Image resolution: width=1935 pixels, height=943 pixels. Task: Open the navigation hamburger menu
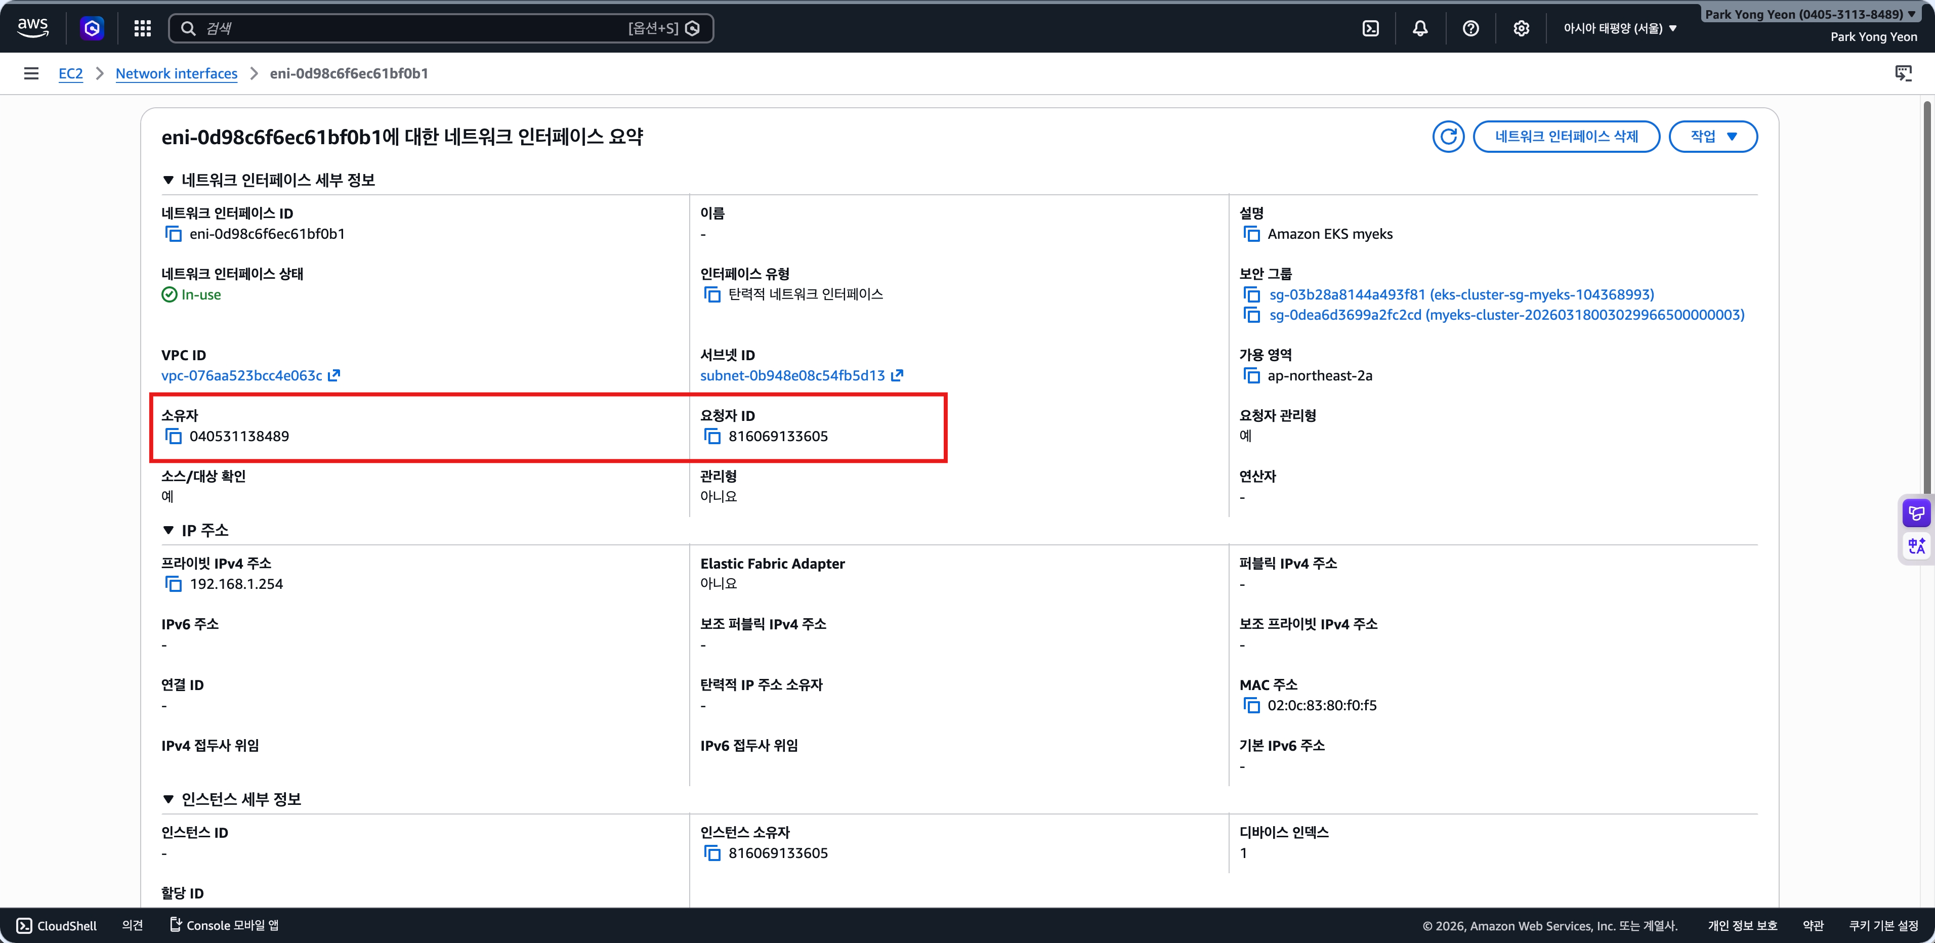pos(31,73)
